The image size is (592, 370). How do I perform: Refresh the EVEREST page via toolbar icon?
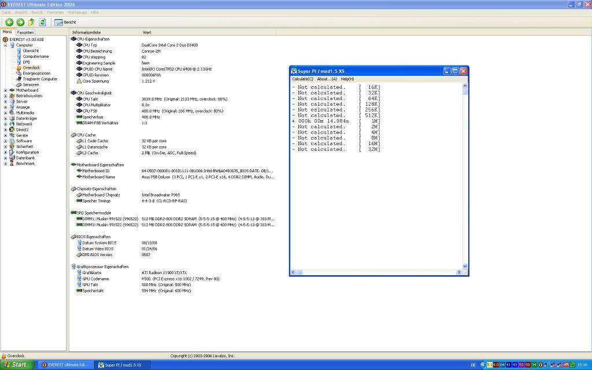(x=42, y=23)
